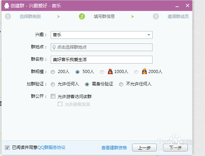This screenshot has width=205, height=156.
Task: Enable 允许游客访问该群 checkbox
Action: tap(53, 96)
